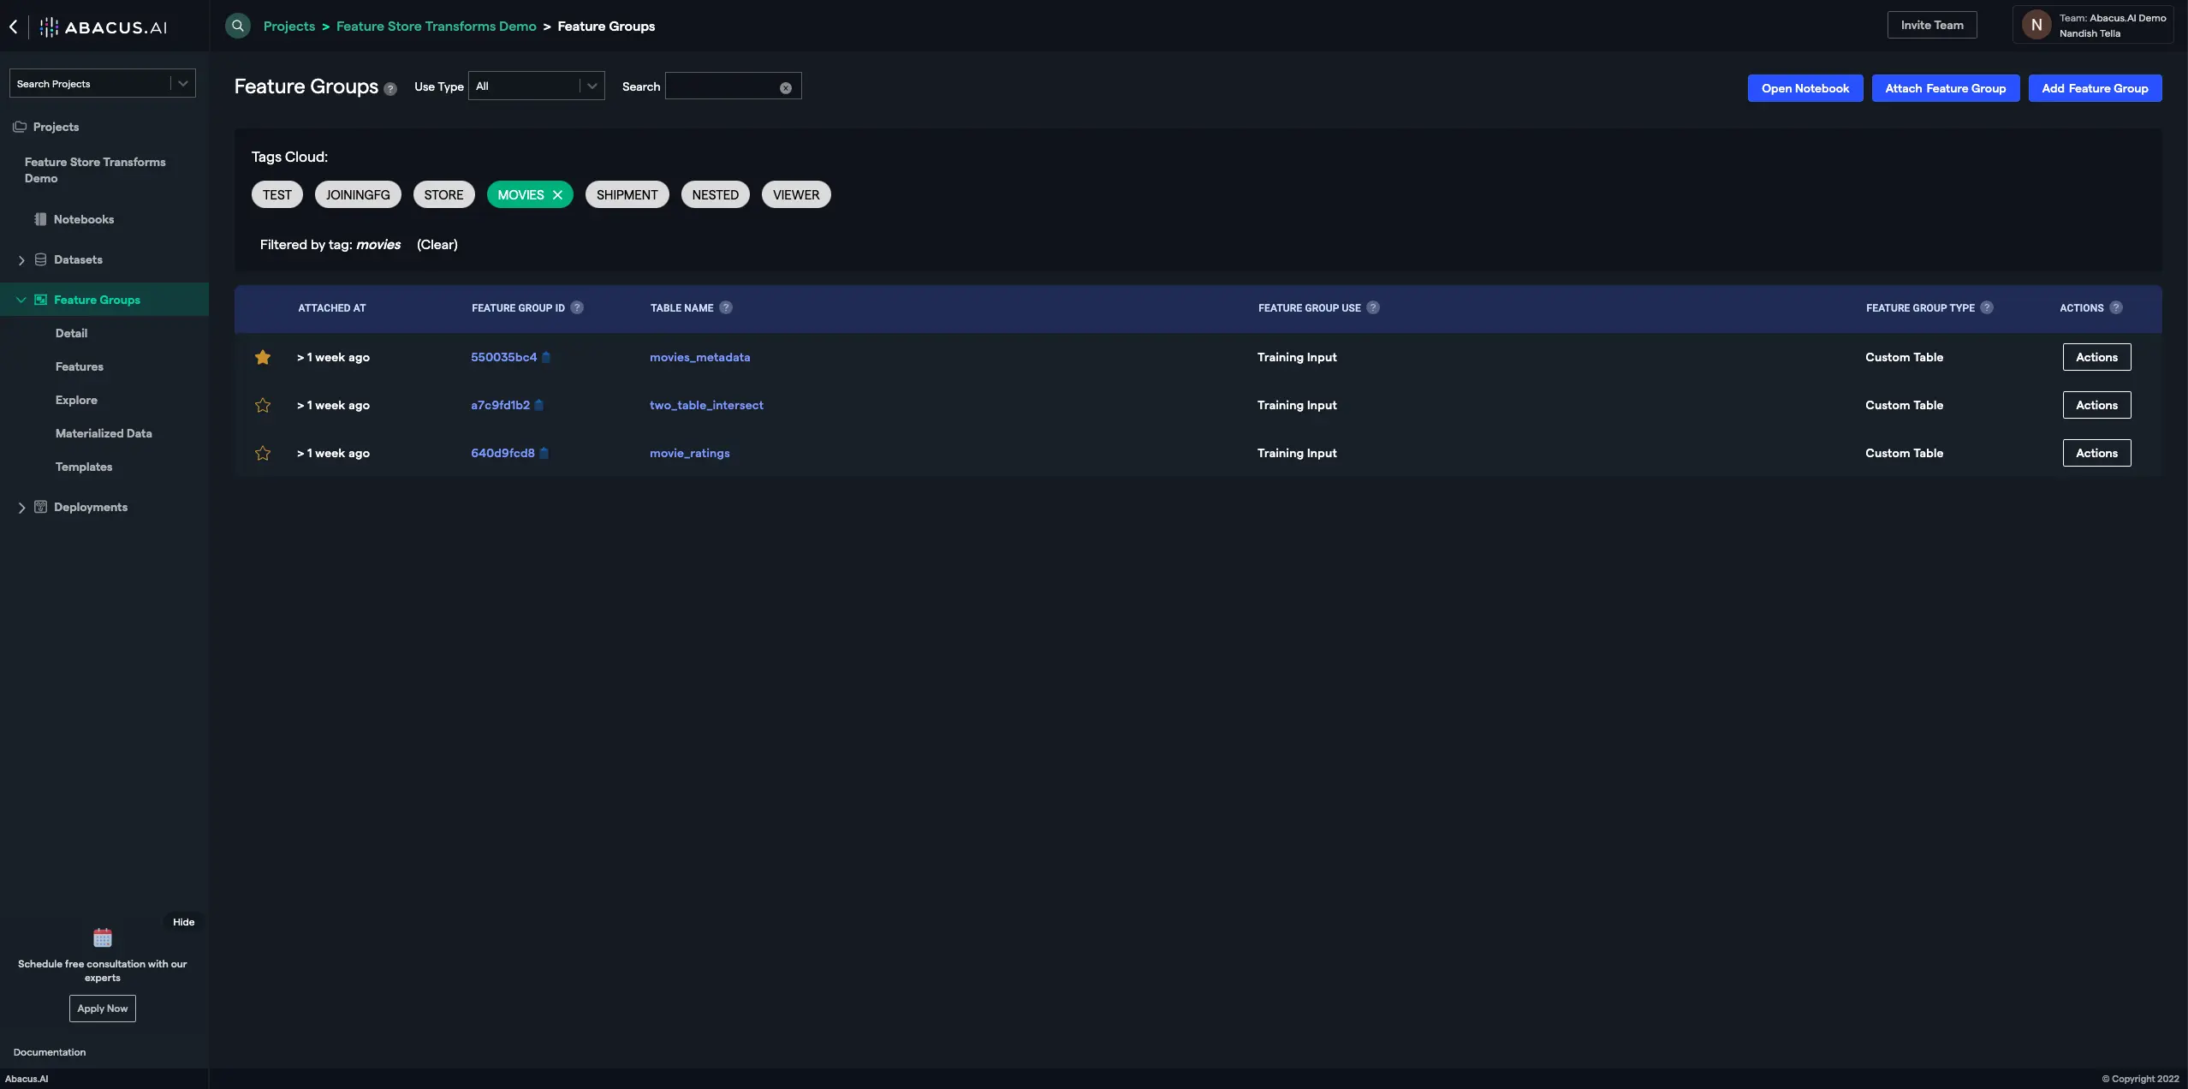Viewport: 2188px width, 1089px height.
Task: Go to Templates sidebar item
Action: click(84, 467)
